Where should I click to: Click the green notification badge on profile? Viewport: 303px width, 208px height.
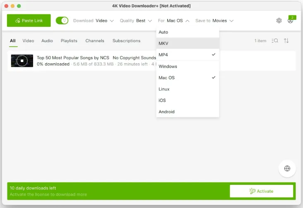click(292, 17)
